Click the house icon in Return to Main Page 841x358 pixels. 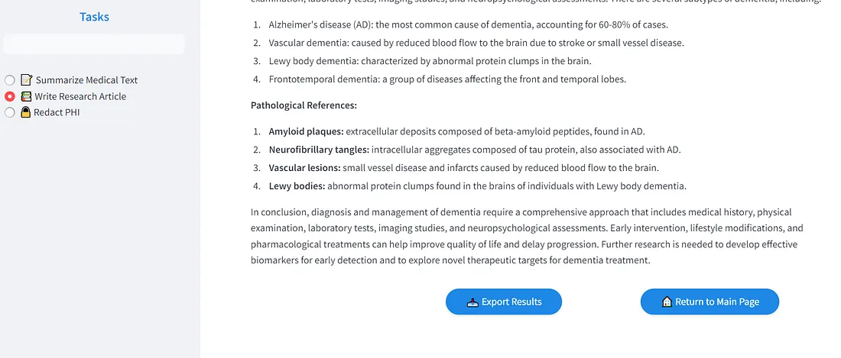(666, 302)
